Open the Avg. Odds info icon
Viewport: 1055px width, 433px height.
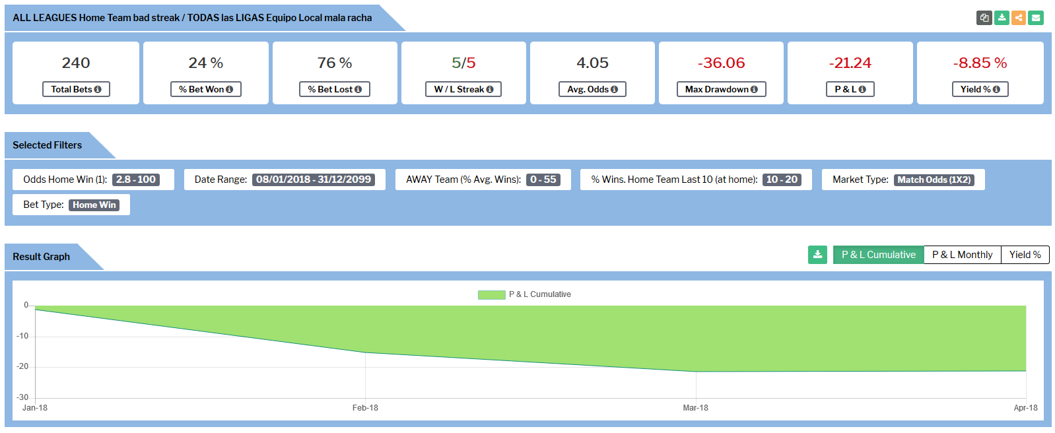(614, 89)
